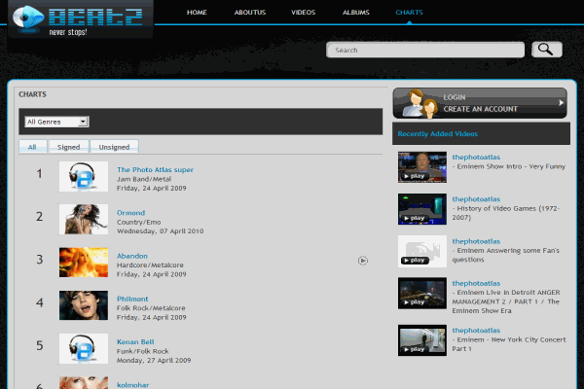Switch to the Unsigned tab
The image size is (584, 389).
(x=114, y=147)
